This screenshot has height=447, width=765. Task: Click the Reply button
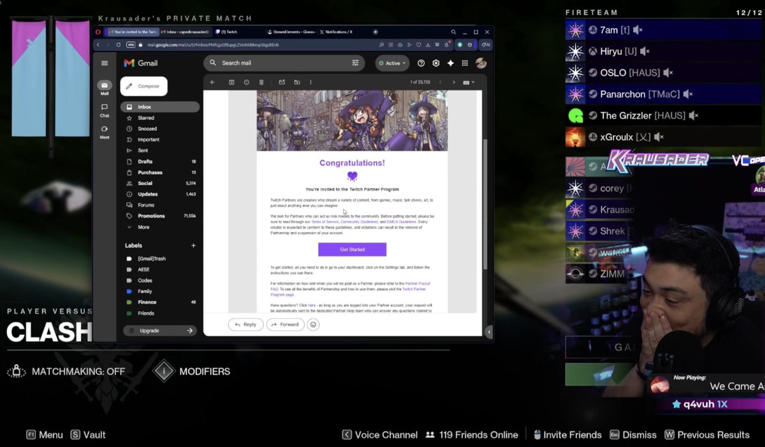pyautogui.click(x=245, y=325)
